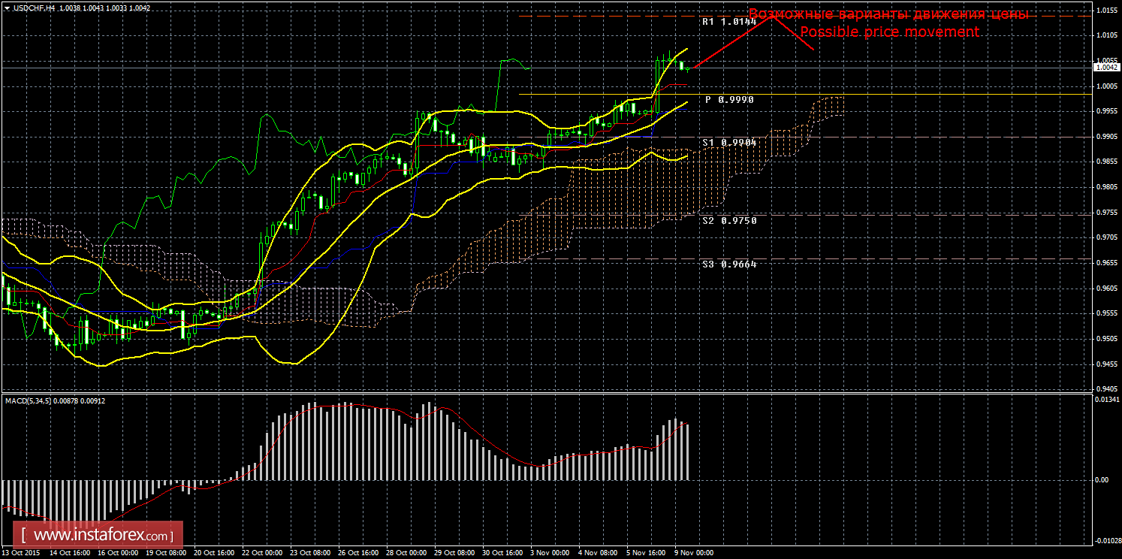Click the 14 Oct 16:00 time label

pyautogui.click(x=68, y=553)
